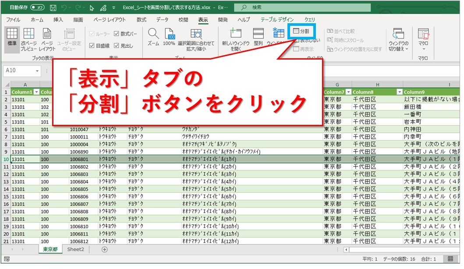
Task: Click cell 飯田橋 in row 3
Action: click(x=432, y=107)
